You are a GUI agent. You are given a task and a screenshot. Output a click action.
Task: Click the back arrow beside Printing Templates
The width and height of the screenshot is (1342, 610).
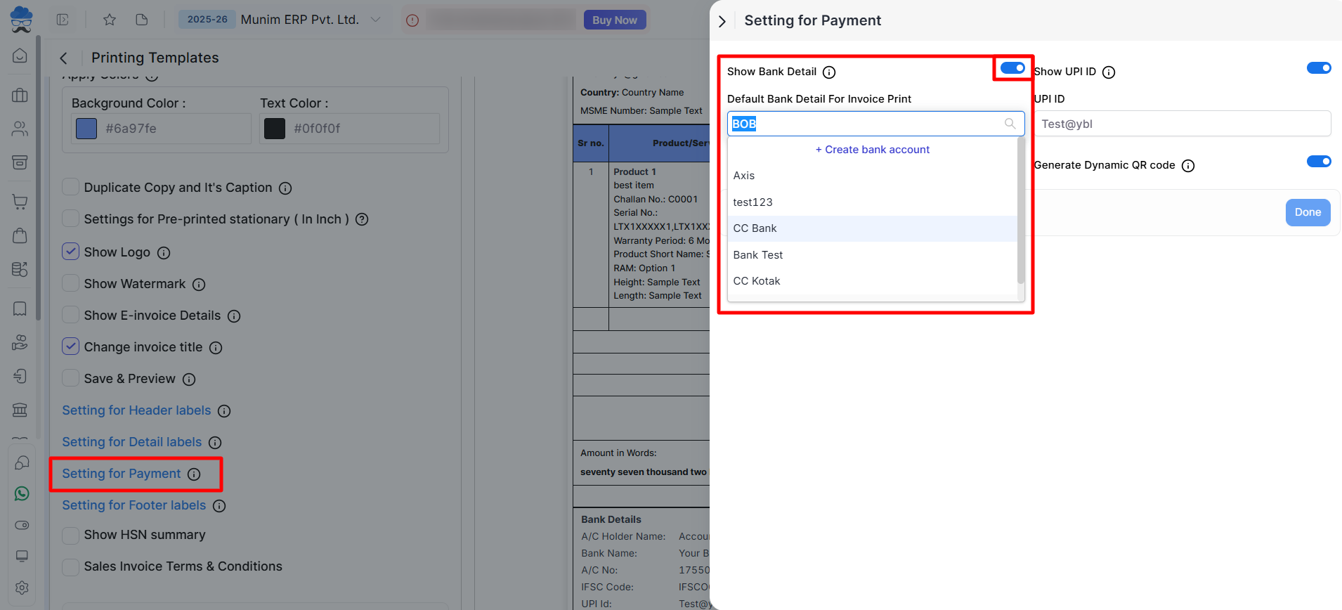coord(64,58)
